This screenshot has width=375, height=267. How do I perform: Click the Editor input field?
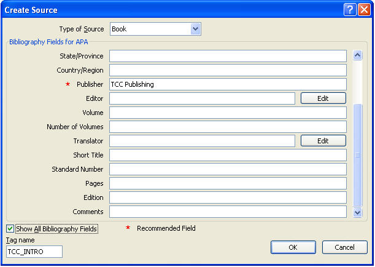pos(202,98)
